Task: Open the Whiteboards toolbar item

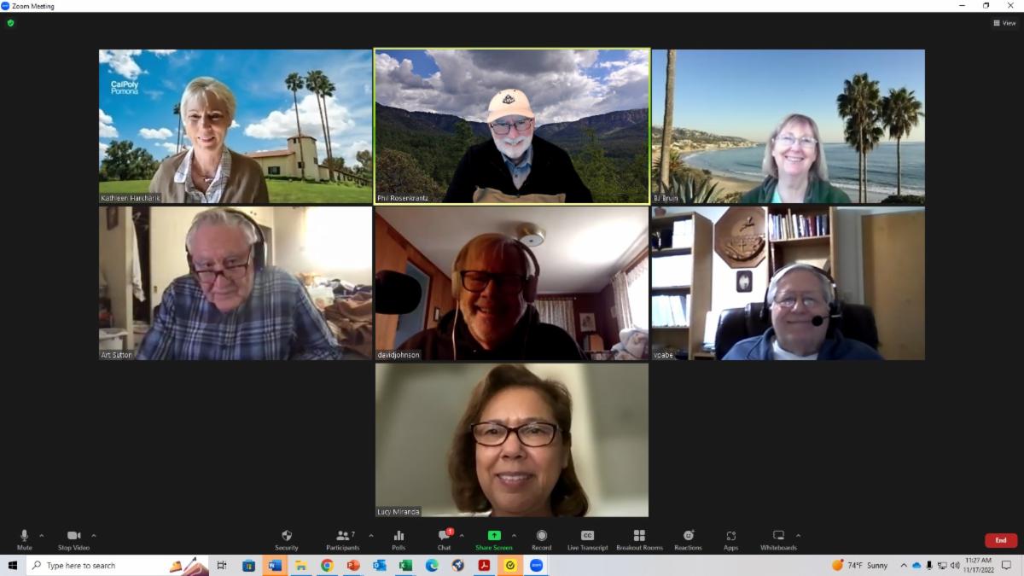Action: tap(778, 538)
